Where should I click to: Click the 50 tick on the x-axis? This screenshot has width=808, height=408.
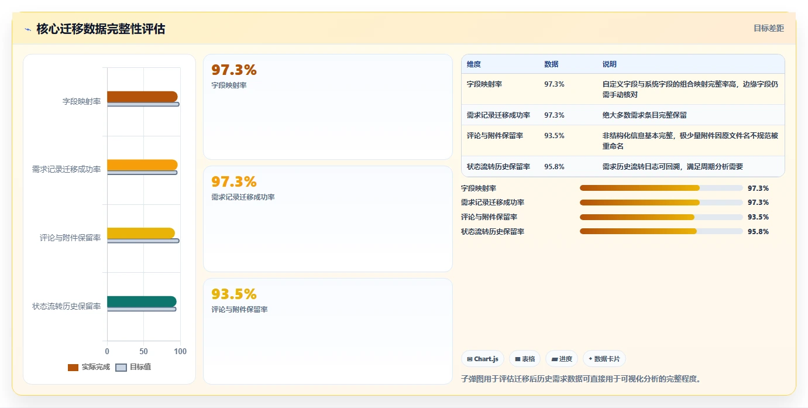pos(144,351)
